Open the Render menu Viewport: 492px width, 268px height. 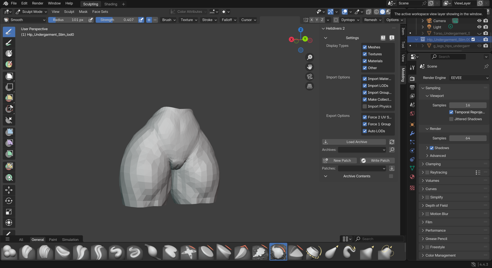click(x=38, y=3)
